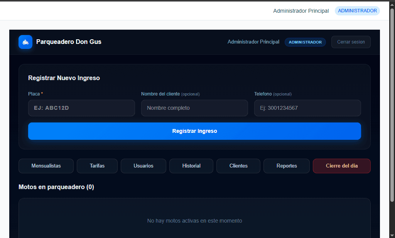Click the Nombre completo input

[194, 108]
